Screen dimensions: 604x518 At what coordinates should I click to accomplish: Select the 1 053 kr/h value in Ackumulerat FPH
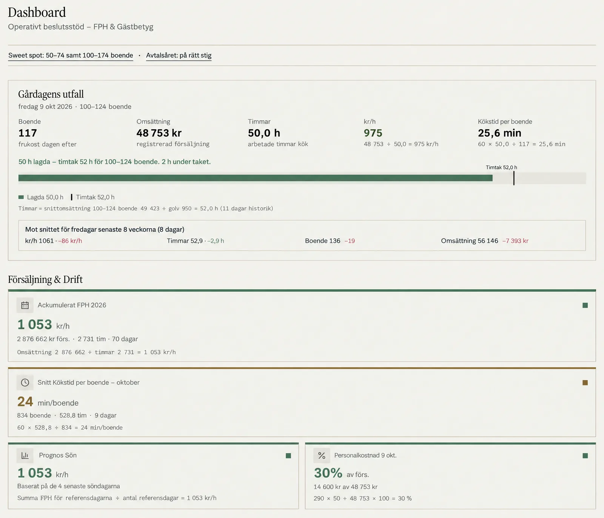point(43,325)
